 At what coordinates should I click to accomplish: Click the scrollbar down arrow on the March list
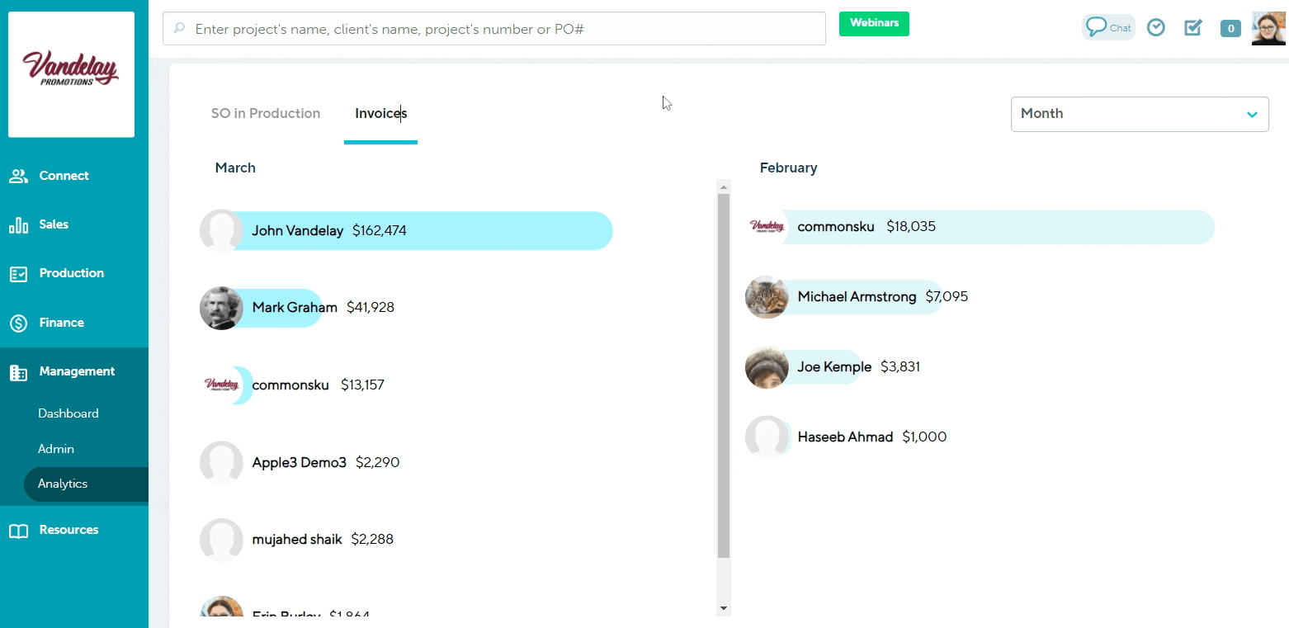pyautogui.click(x=724, y=607)
